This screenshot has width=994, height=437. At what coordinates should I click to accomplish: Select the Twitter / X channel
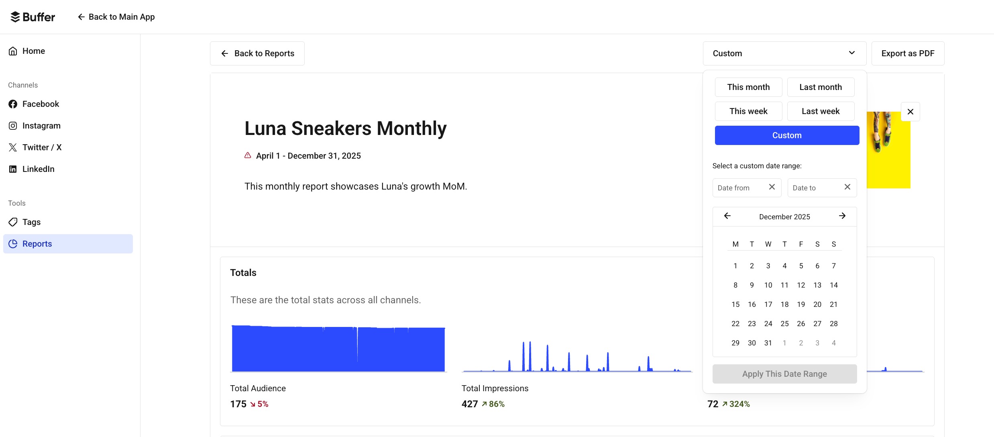[x=42, y=147]
